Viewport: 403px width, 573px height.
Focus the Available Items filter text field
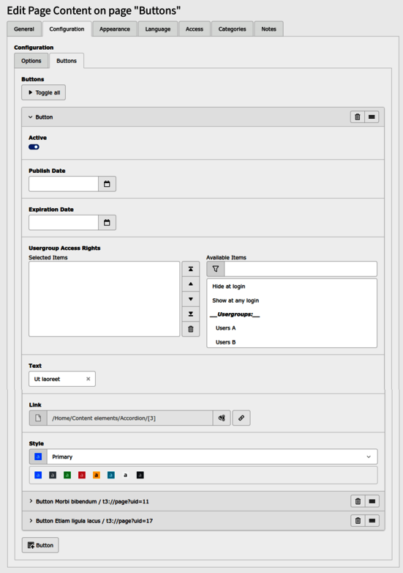point(301,269)
